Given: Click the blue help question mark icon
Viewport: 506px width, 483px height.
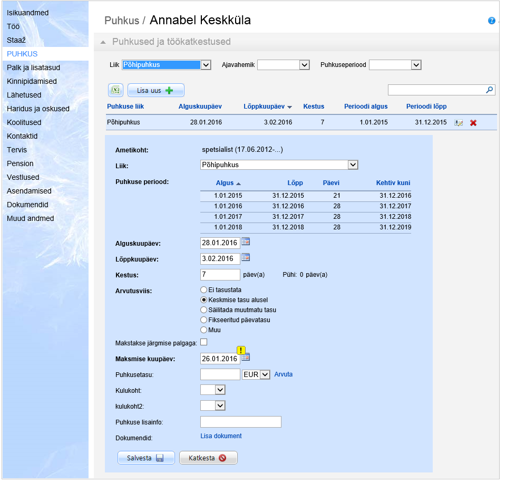Looking at the screenshot, I should (x=492, y=21).
